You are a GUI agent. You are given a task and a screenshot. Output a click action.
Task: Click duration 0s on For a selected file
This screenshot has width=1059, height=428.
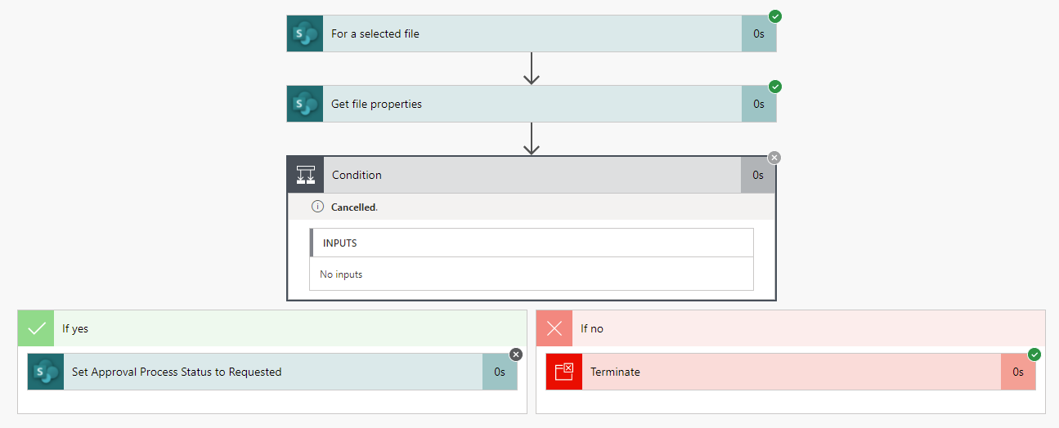click(759, 33)
